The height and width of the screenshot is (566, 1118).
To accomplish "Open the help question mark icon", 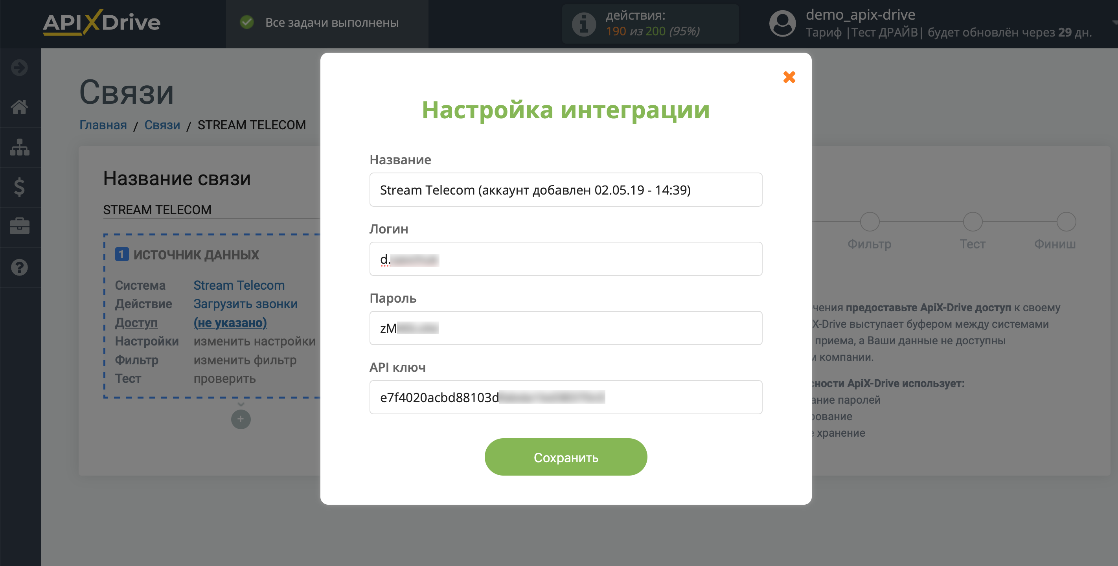I will [x=20, y=267].
